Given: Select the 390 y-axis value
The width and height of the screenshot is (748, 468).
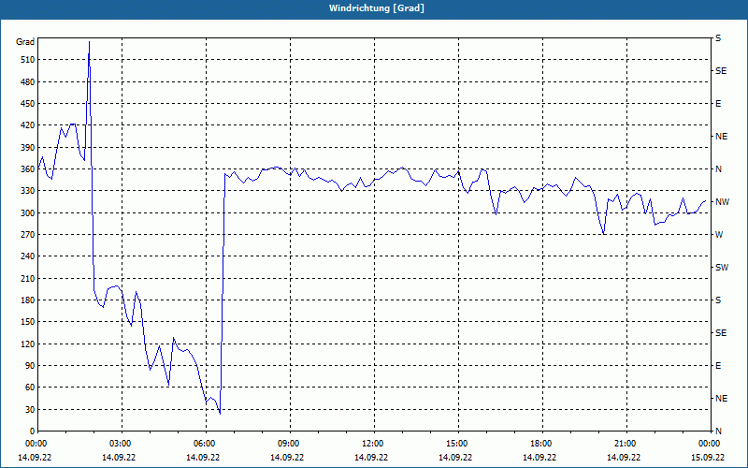Looking at the screenshot, I should [28, 147].
